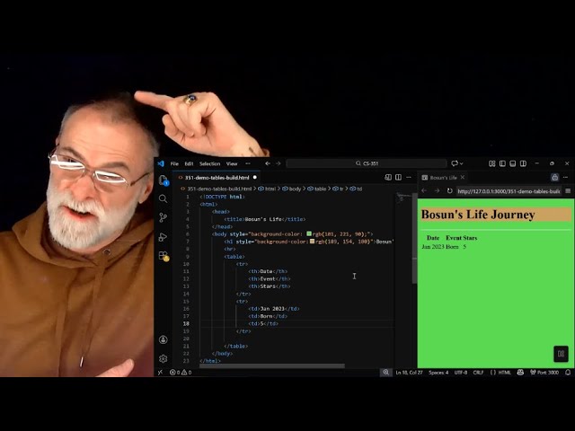Image resolution: width=575 pixels, height=431 pixels.
Task: Click CRLF end of line setting
Action: tap(478, 373)
